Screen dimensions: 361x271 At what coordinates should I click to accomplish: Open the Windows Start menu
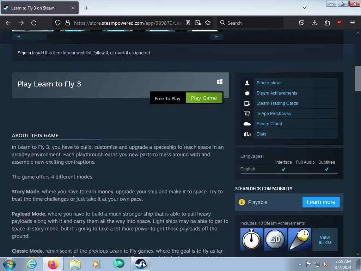pos(10,264)
